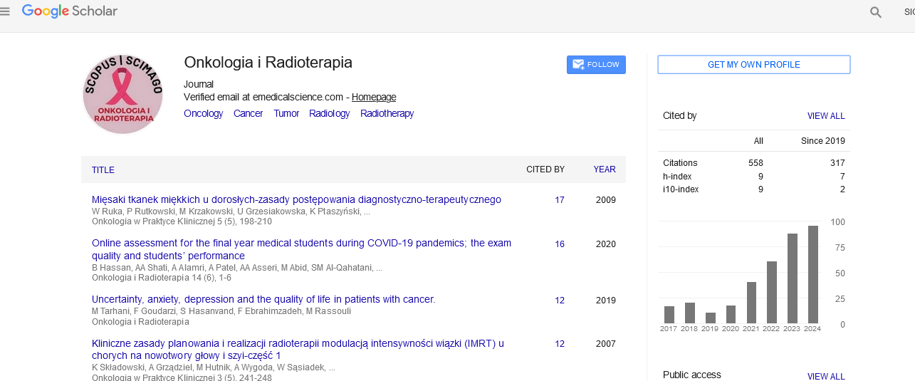Viewport: 915px width, 381px height.
Task: Sort articles by Year column
Action: pyautogui.click(x=605, y=169)
